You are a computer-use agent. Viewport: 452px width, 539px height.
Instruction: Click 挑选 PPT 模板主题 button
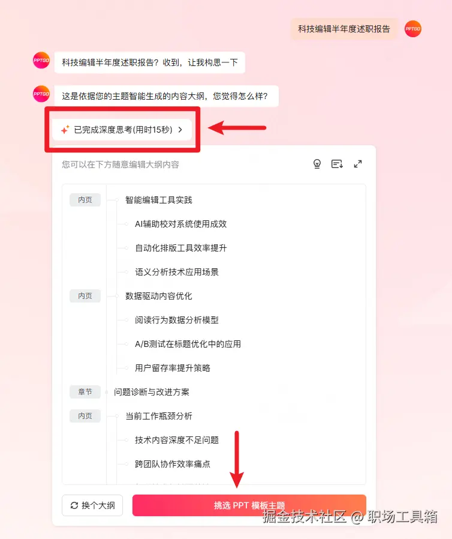(249, 505)
